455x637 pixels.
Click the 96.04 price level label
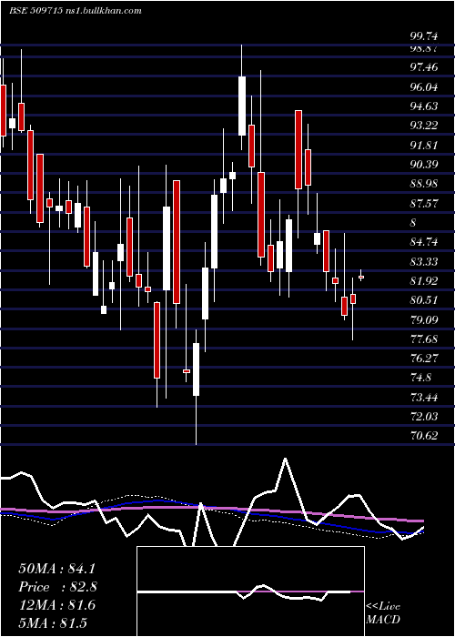coord(424,87)
